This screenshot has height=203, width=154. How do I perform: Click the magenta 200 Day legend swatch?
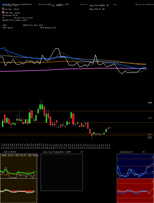tap(3, 12)
